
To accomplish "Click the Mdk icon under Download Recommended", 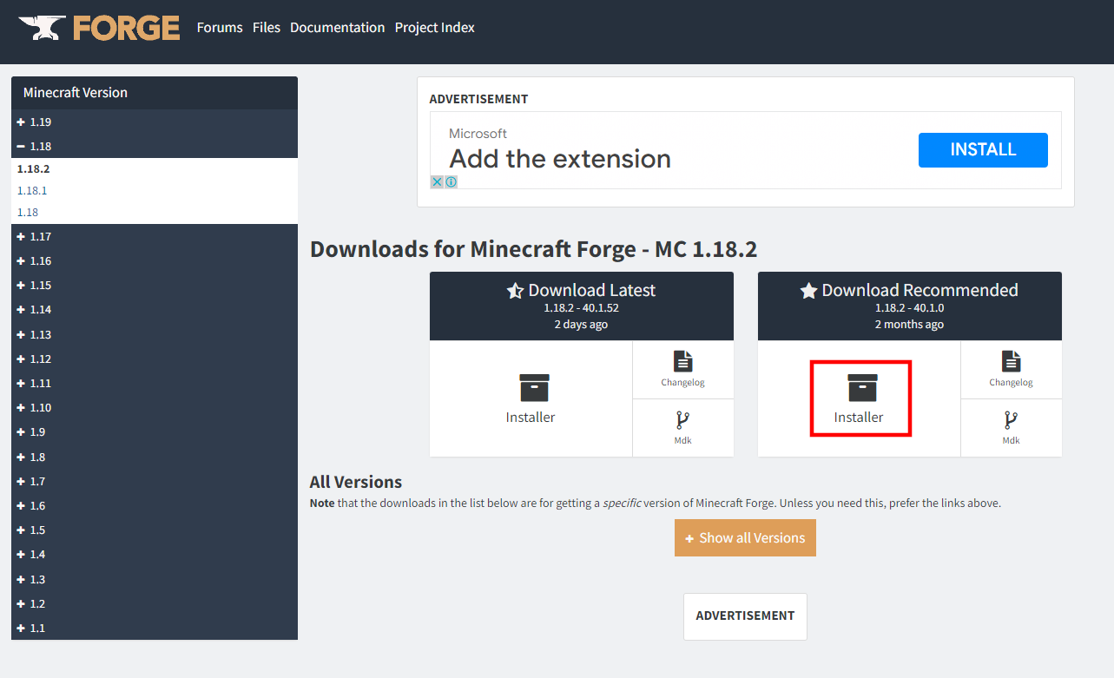I will click(x=1011, y=421).
